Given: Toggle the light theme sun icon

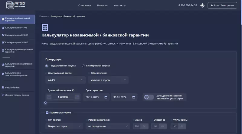Looking at the screenshot, I should click(x=202, y=5).
